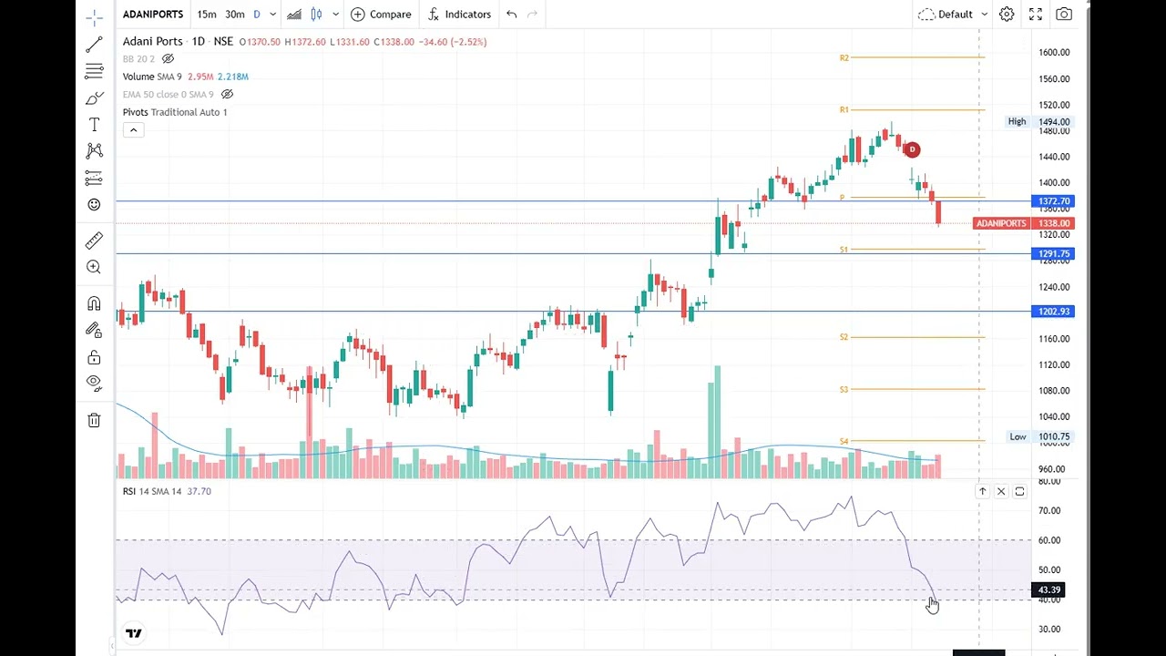This screenshot has width=1166, height=656.
Task: Show the hidden EMA 50 indicator
Action: tap(228, 95)
